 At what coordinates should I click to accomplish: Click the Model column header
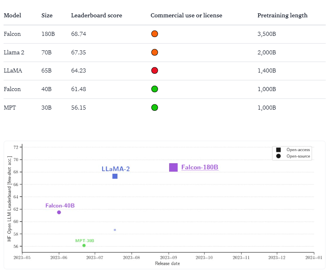coord(13,15)
